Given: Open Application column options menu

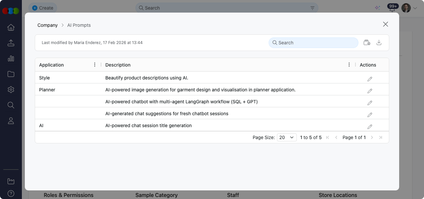Looking at the screenshot, I should [95, 65].
